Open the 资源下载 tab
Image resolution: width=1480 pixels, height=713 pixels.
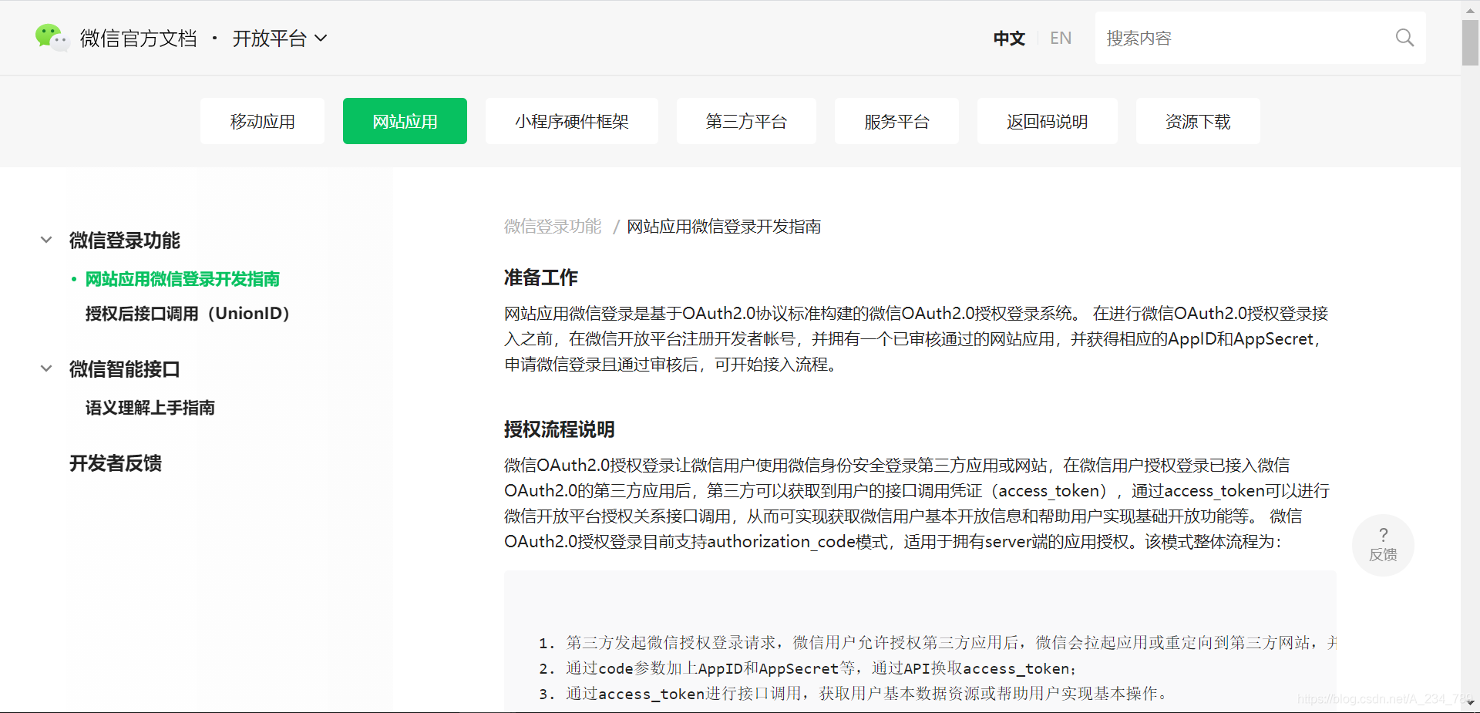1198,121
